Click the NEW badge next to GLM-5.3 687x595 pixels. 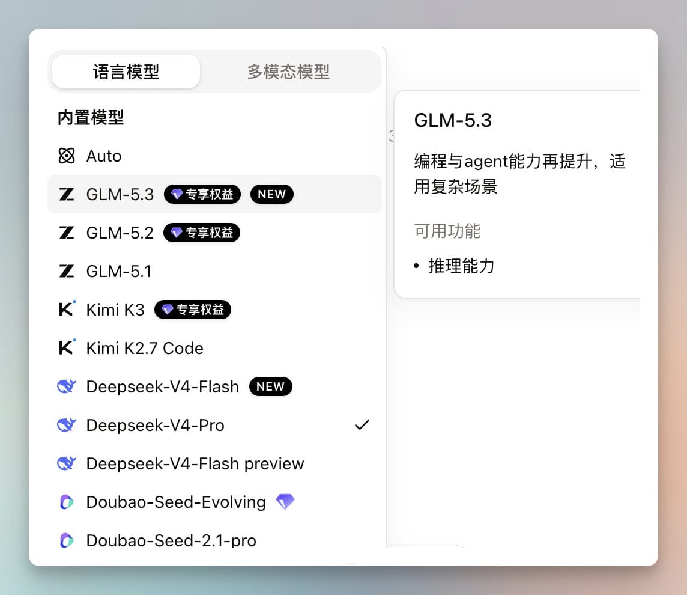click(x=271, y=194)
